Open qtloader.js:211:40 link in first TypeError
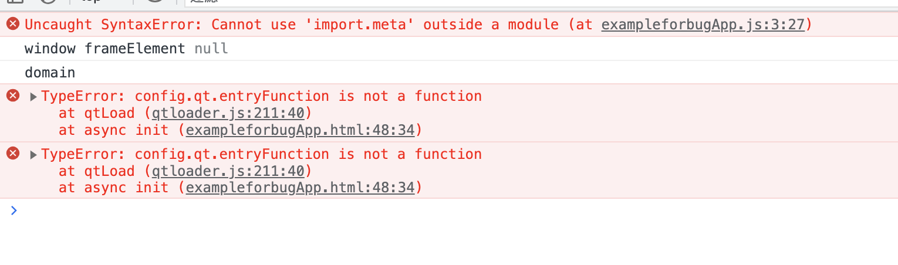Screen dimensions: 898x265 tap(228, 113)
